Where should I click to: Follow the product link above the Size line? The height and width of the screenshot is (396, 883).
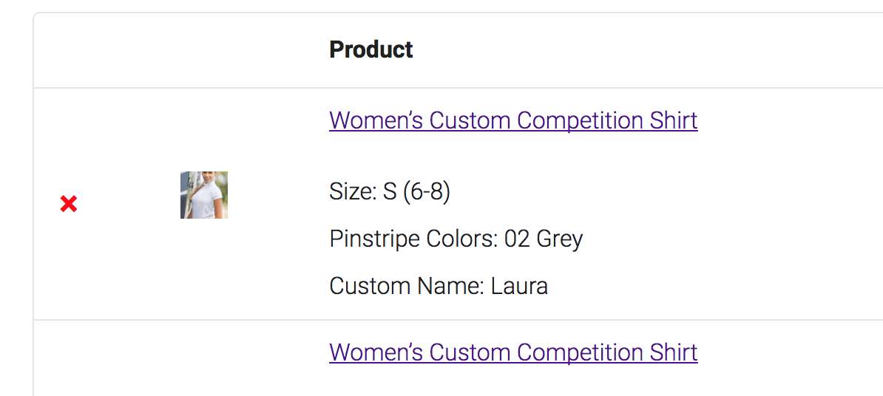(513, 120)
